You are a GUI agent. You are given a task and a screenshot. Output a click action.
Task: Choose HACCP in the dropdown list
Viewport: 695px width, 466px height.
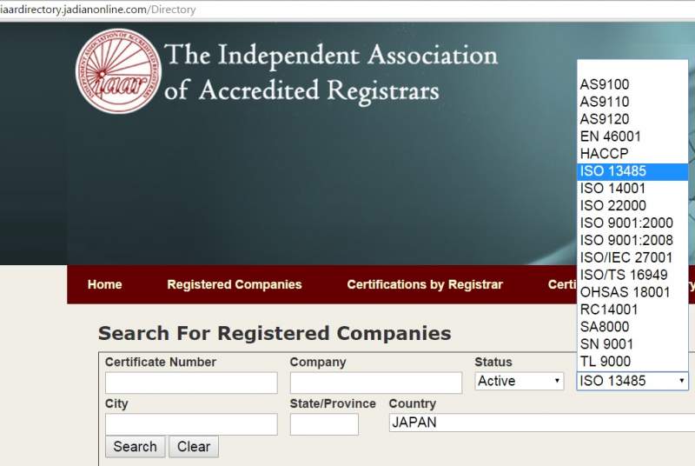632,153
